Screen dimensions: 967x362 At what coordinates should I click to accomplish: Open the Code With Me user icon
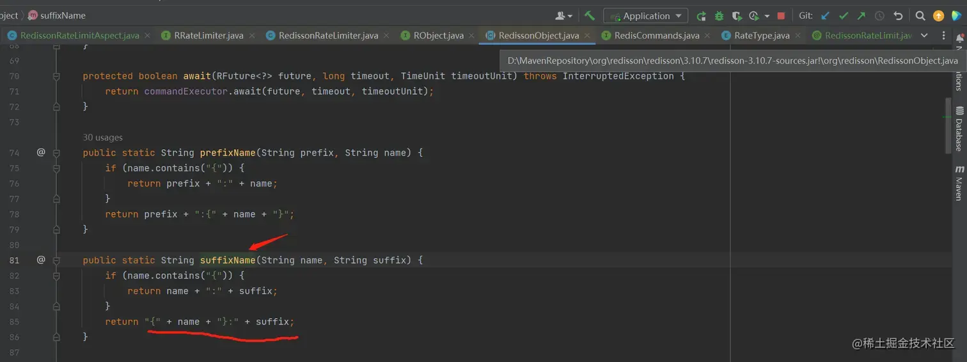(x=563, y=16)
